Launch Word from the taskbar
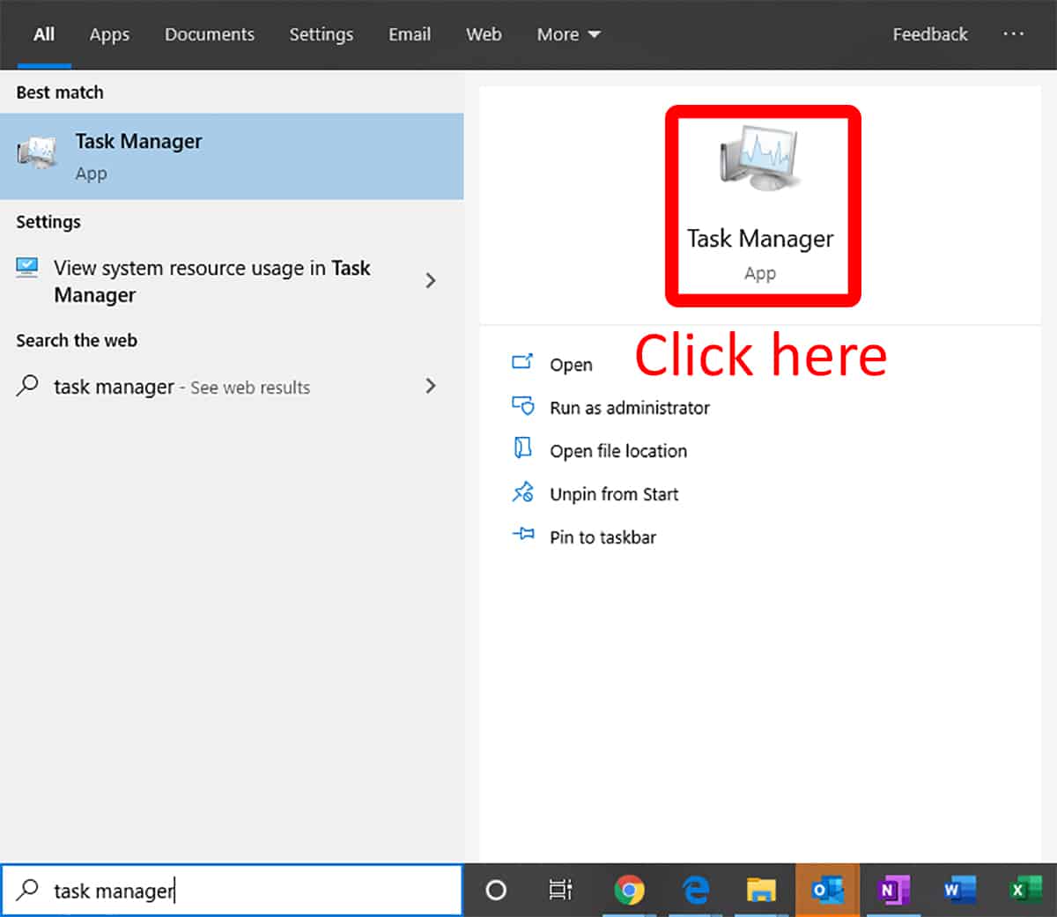The image size is (1057, 917). pos(958,891)
